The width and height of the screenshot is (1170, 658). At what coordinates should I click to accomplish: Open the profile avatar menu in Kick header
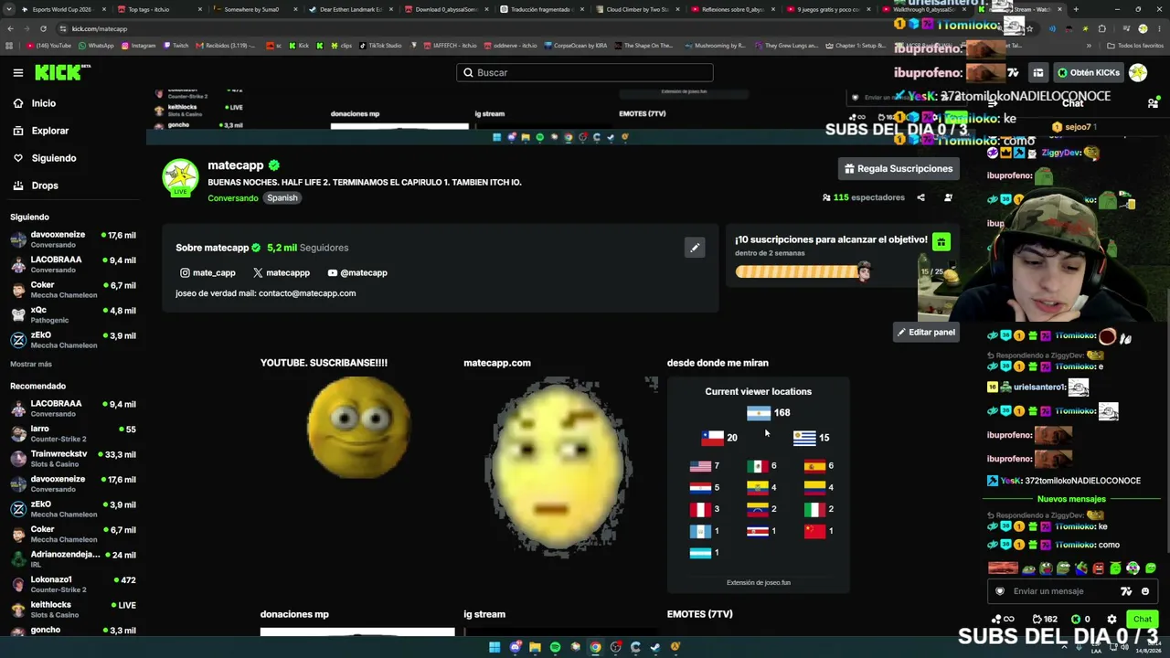point(1138,72)
